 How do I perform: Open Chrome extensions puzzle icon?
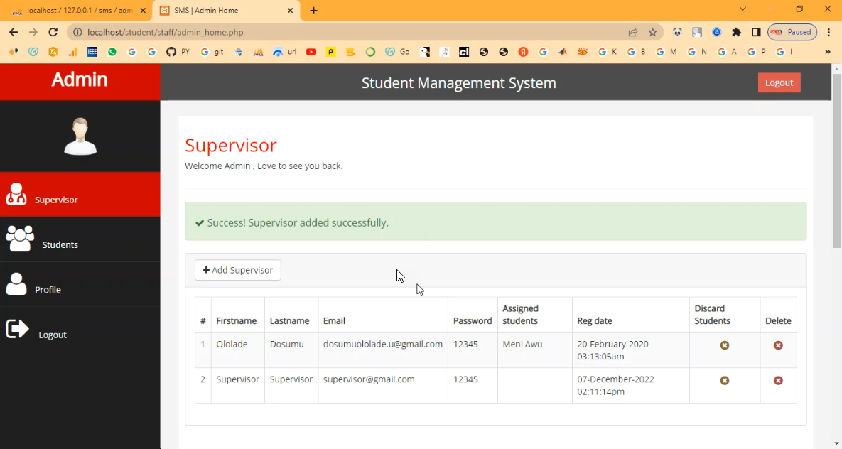(x=736, y=32)
